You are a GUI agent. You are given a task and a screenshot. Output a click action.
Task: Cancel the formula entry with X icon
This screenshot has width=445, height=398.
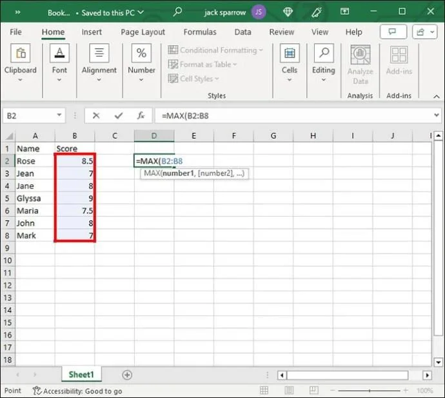[96, 116]
